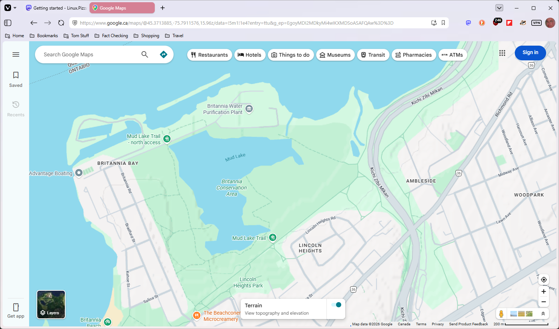This screenshot has width=559, height=329.
Task: Open the Layers satellite thumbnail
Action: pos(51,304)
